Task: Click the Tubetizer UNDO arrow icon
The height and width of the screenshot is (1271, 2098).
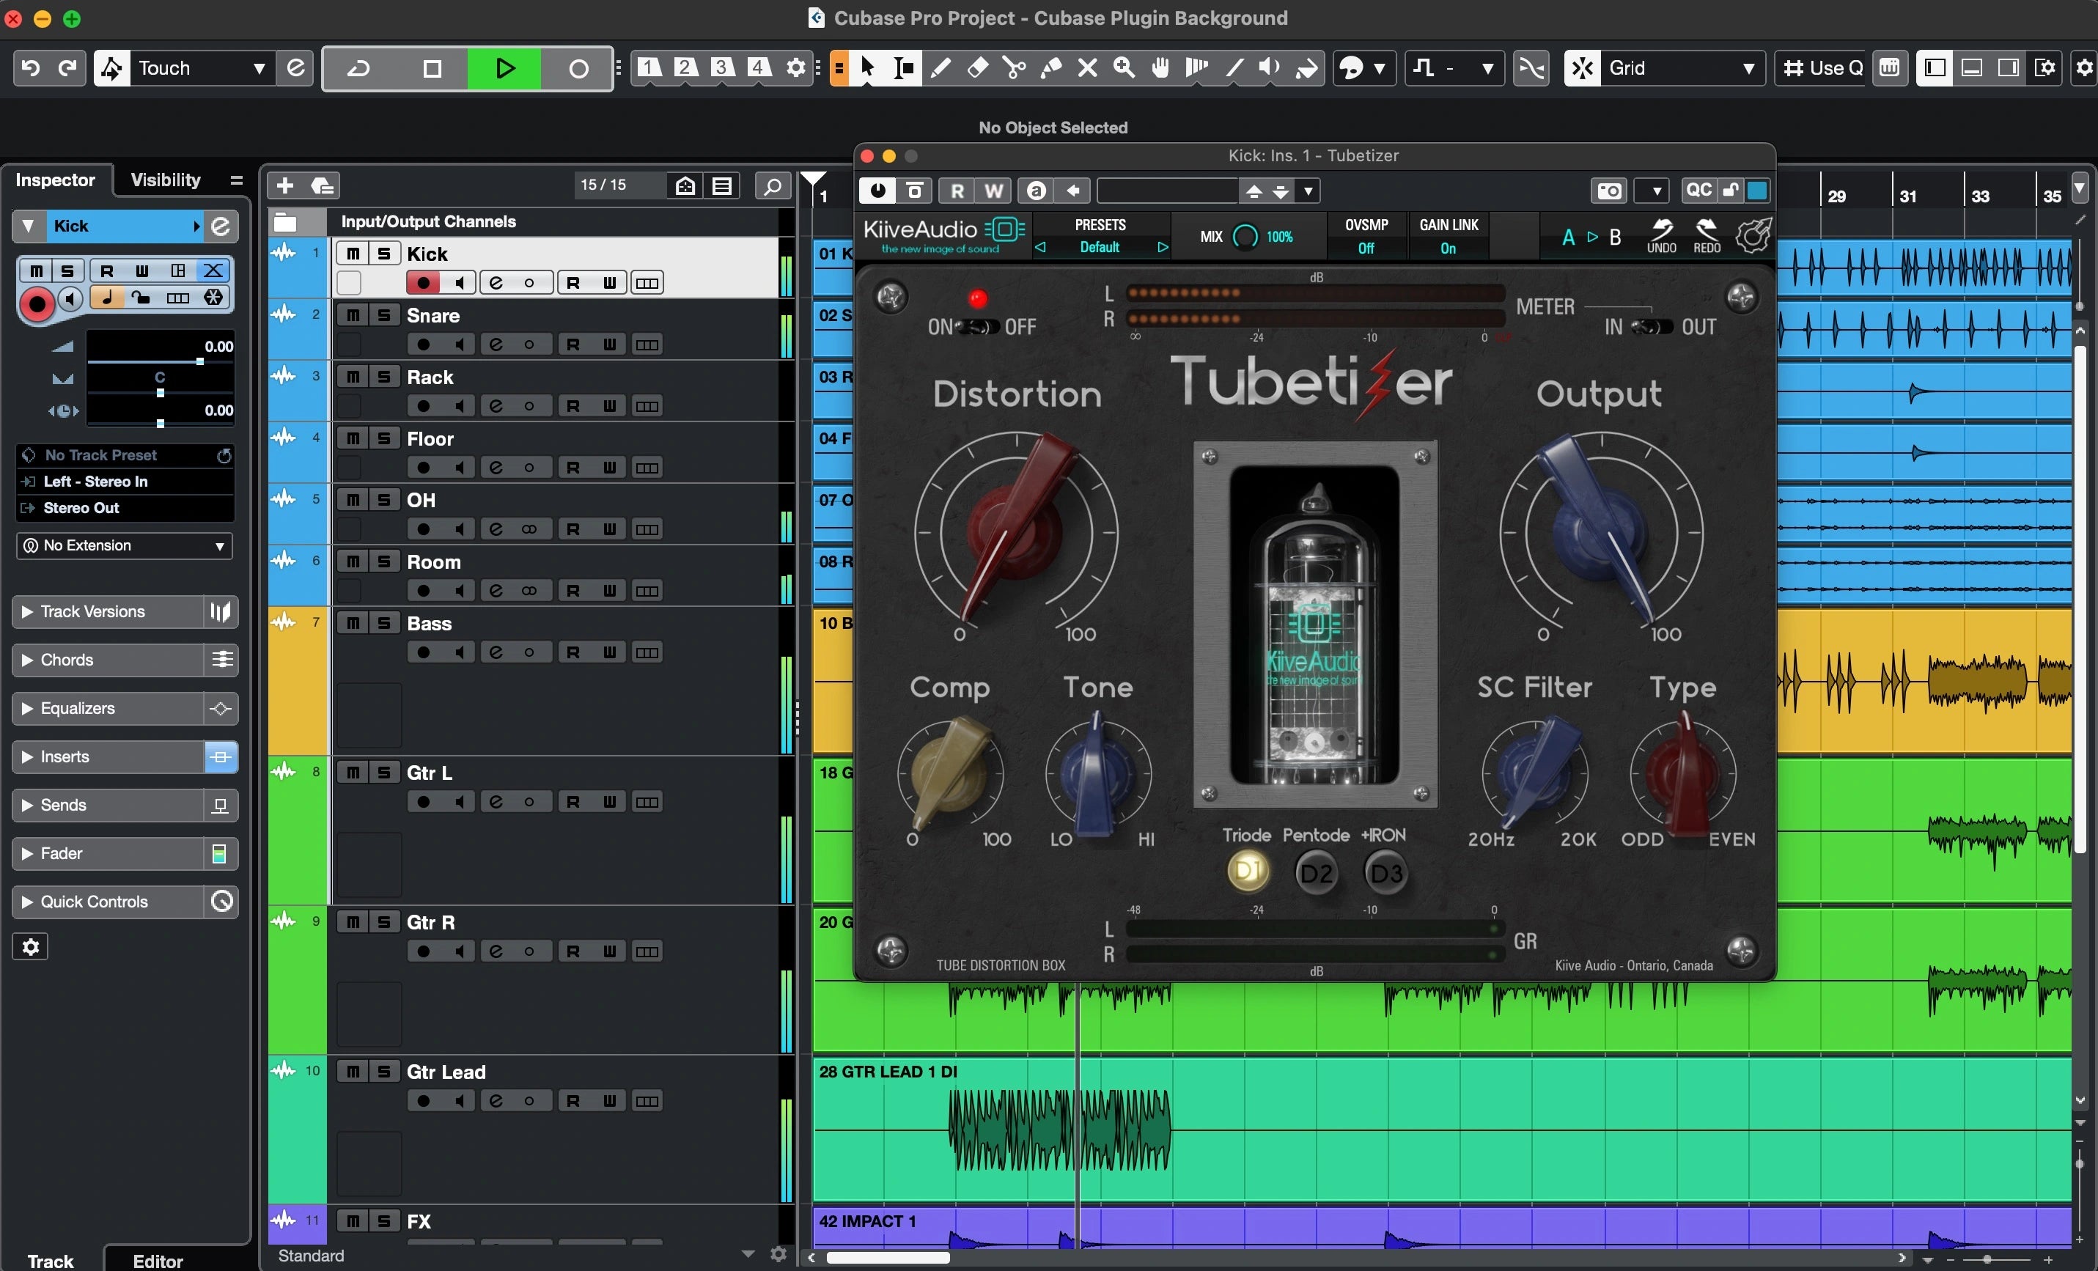Action: (x=1660, y=235)
